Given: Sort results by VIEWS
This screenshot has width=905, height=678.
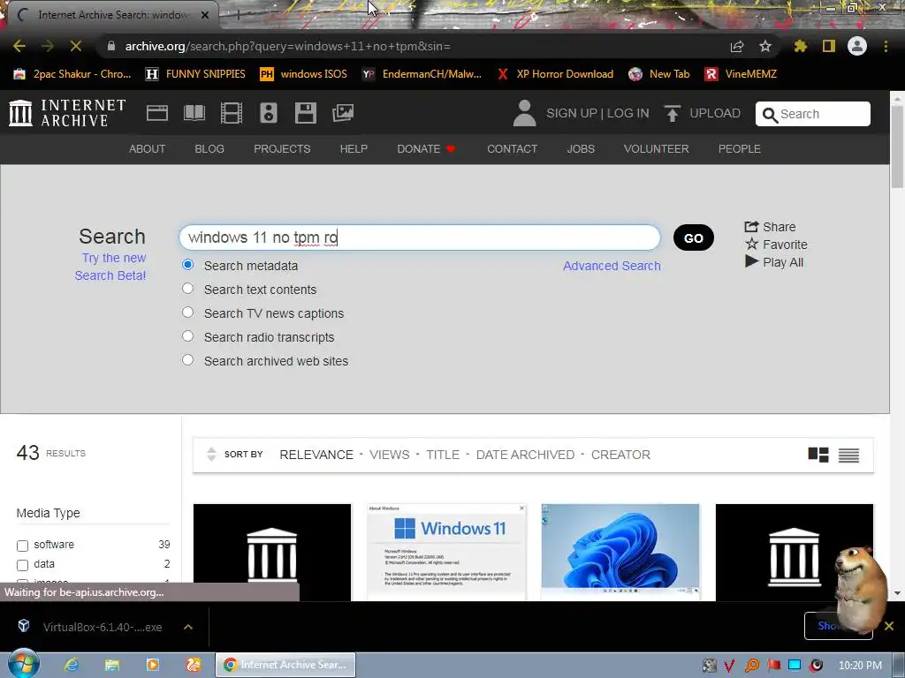Looking at the screenshot, I should click(390, 455).
